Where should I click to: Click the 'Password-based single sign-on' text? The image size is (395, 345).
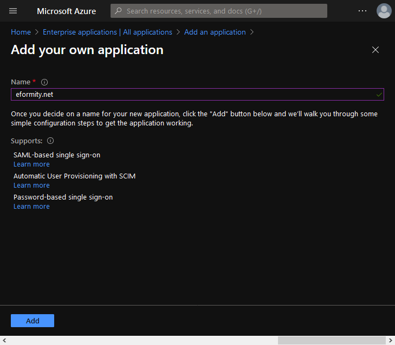coord(63,197)
